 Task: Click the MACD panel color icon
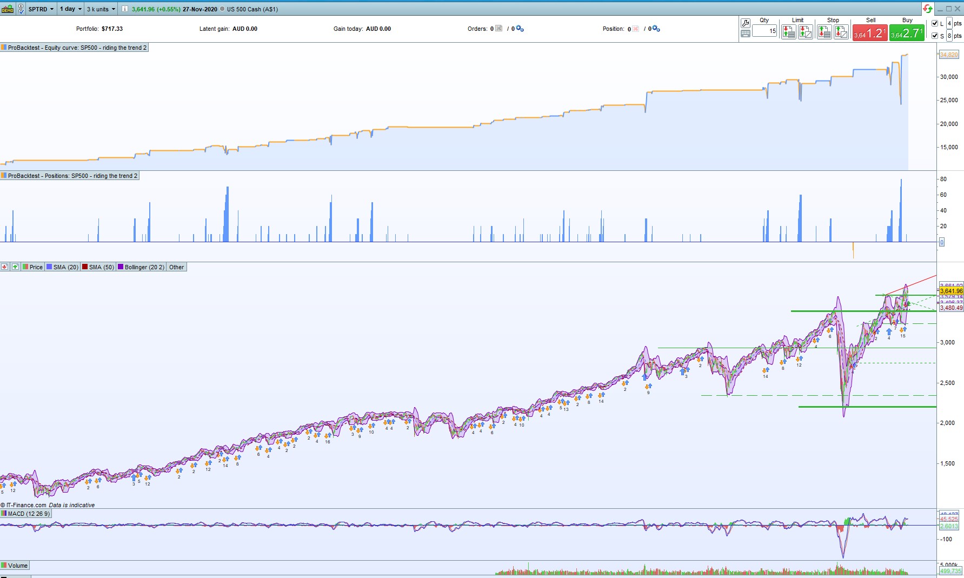pyautogui.click(x=4, y=514)
